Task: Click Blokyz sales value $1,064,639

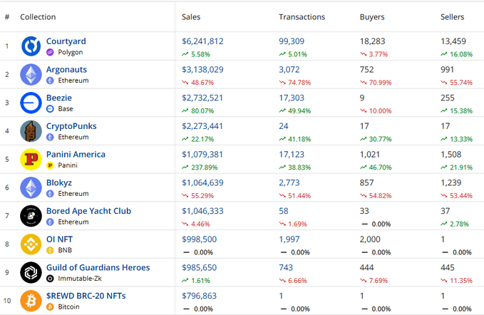Action: click(202, 182)
